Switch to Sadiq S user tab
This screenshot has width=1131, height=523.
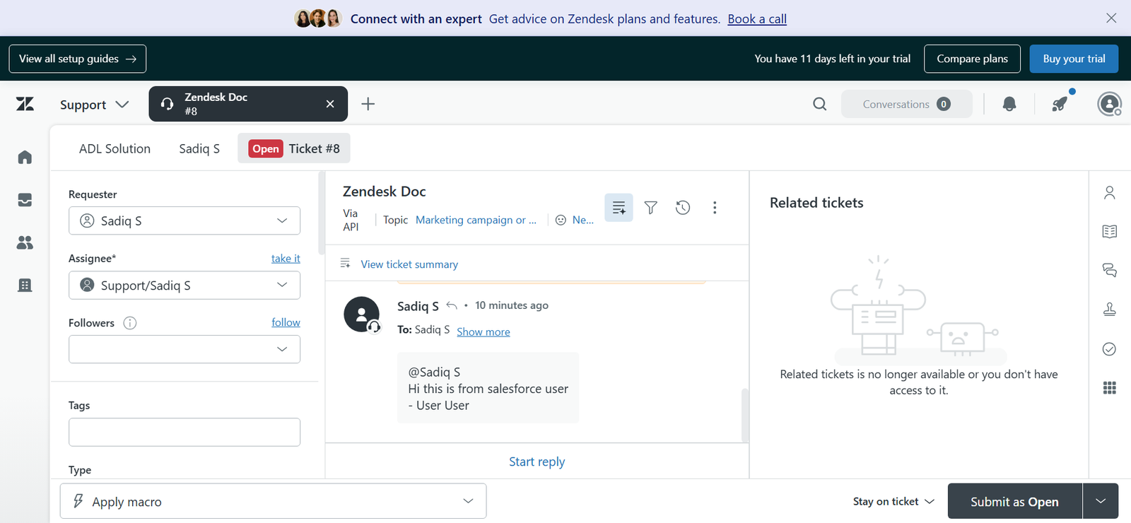[199, 148]
